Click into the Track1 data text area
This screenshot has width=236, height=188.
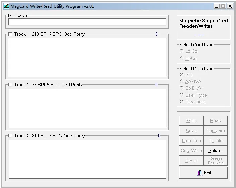point(87,57)
